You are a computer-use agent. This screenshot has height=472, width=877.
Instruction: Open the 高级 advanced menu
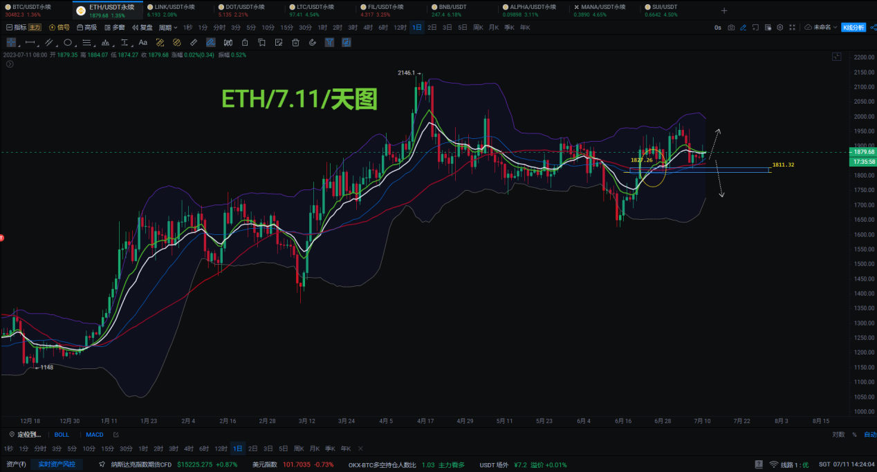86,28
